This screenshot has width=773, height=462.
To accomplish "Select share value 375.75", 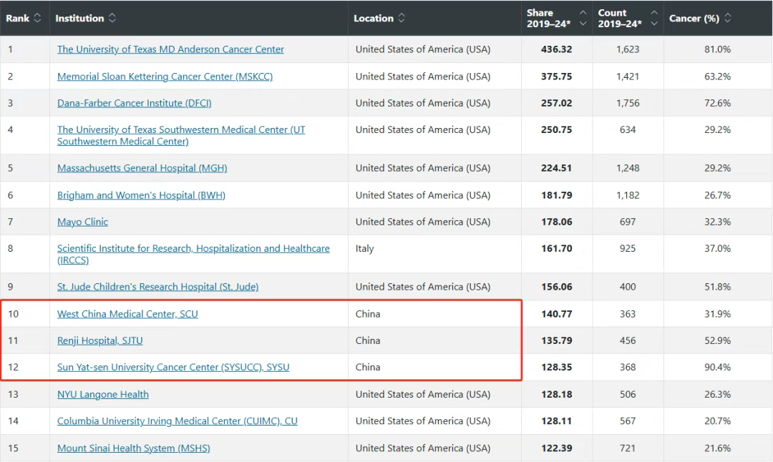I will point(557,77).
